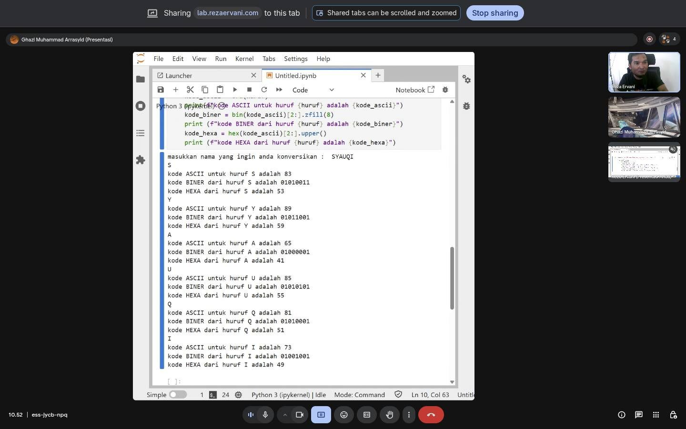Leave the call with red hang-up button

[x=431, y=415]
